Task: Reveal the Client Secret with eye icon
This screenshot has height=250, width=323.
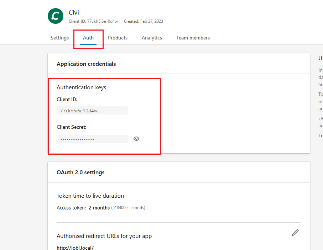Action: click(136, 139)
